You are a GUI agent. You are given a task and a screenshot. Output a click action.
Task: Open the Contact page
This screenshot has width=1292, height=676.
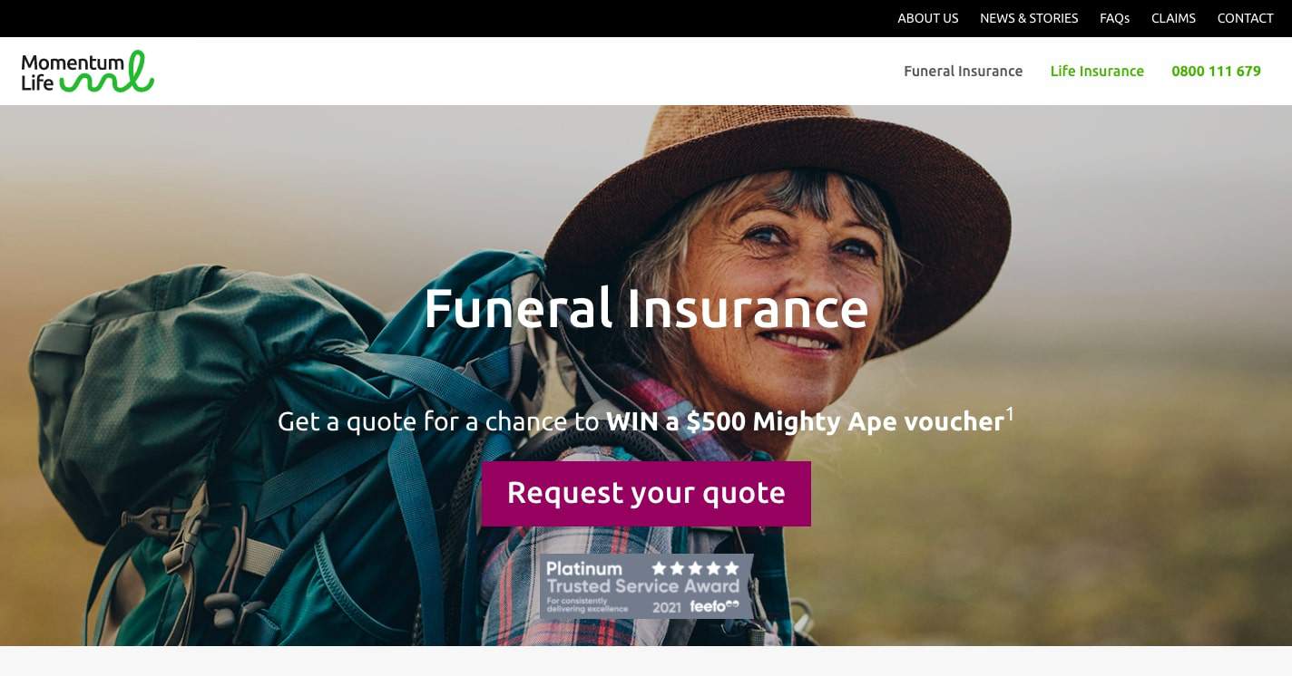[x=1245, y=18]
